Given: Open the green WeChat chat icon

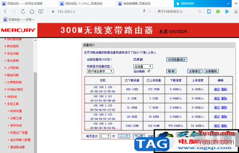Looking at the screenshot, I should (218, 11).
